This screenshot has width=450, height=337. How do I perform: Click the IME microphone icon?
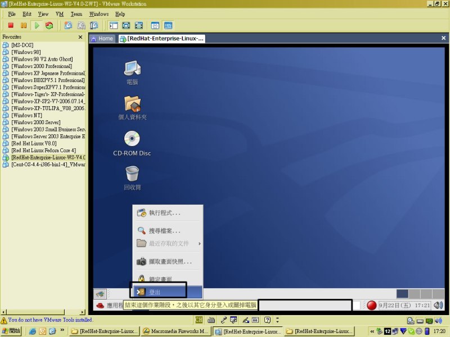click(223, 320)
